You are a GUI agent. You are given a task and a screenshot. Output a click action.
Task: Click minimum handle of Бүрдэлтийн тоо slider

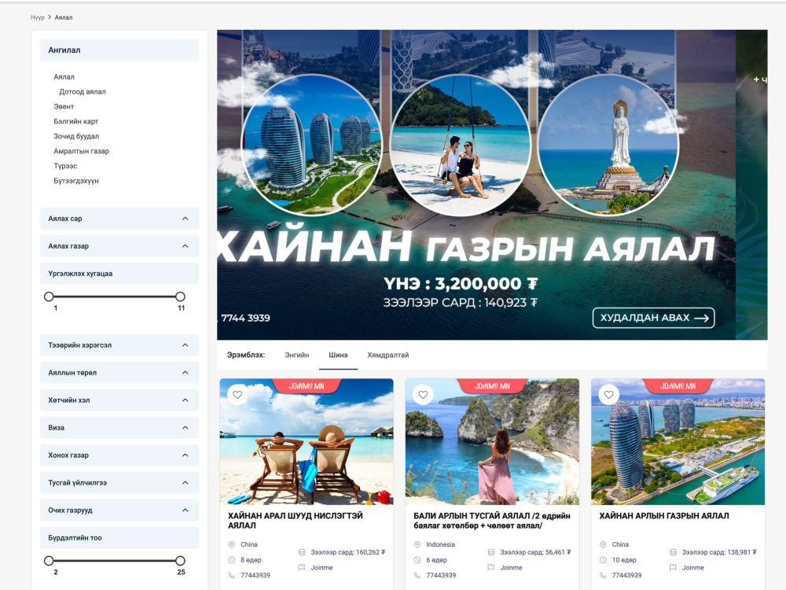49,560
